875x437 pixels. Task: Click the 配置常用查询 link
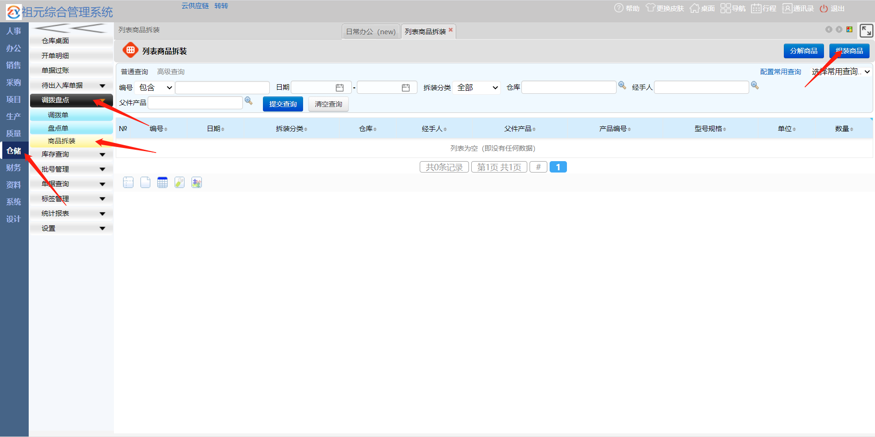pyautogui.click(x=780, y=72)
